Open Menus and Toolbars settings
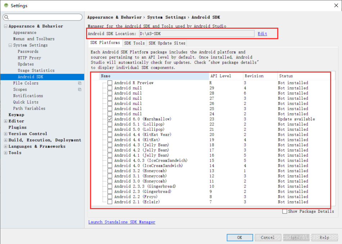342x244 pixels. 34,39
